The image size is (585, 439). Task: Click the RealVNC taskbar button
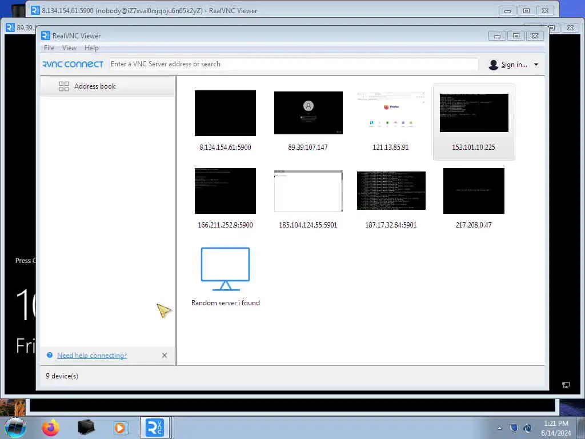155,428
